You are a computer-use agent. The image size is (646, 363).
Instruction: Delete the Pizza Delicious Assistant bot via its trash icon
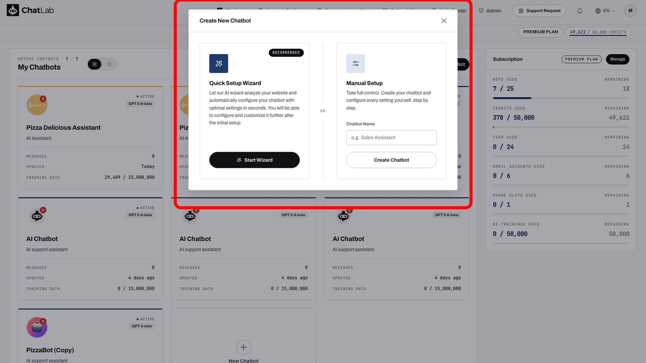pyautogui.click(x=43, y=99)
